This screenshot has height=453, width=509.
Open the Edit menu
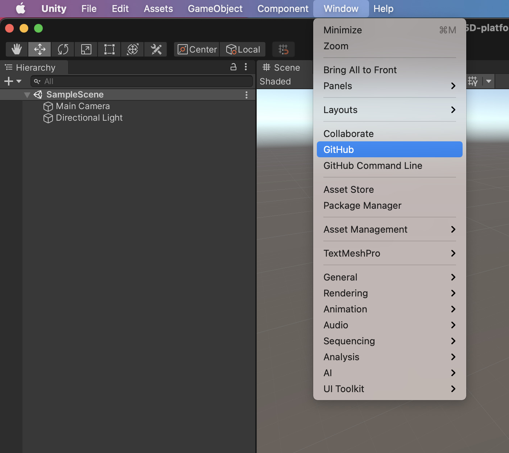tap(120, 8)
